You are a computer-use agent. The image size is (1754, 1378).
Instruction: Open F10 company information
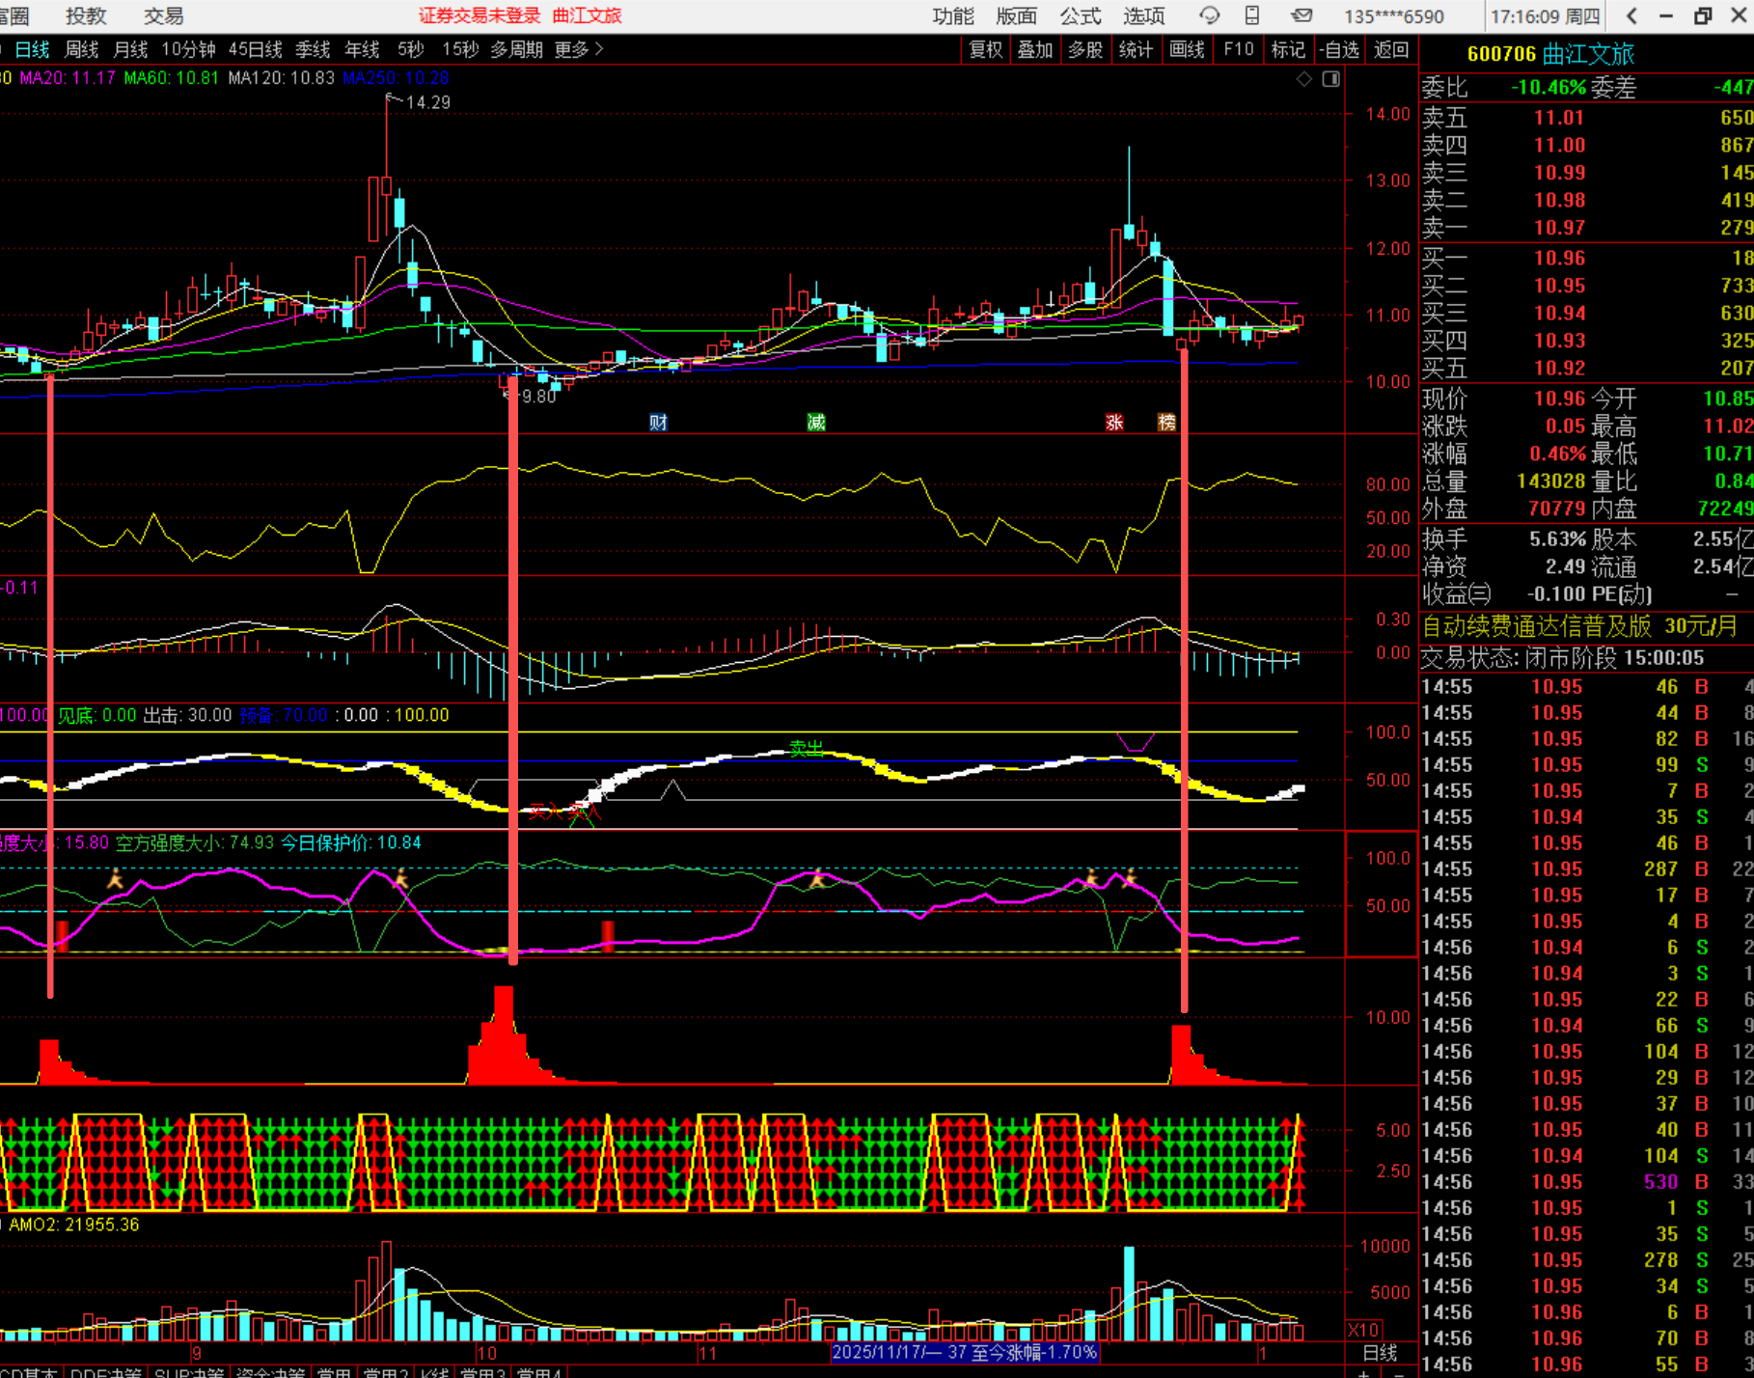click(x=1238, y=49)
